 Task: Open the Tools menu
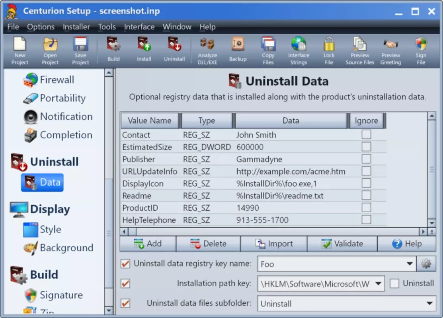(107, 27)
